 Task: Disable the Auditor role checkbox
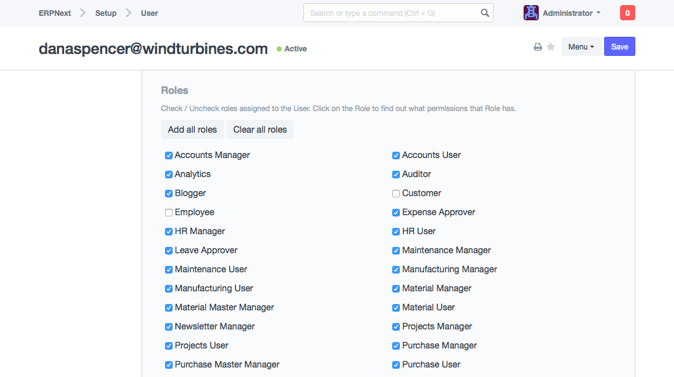(x=396, y=175)
